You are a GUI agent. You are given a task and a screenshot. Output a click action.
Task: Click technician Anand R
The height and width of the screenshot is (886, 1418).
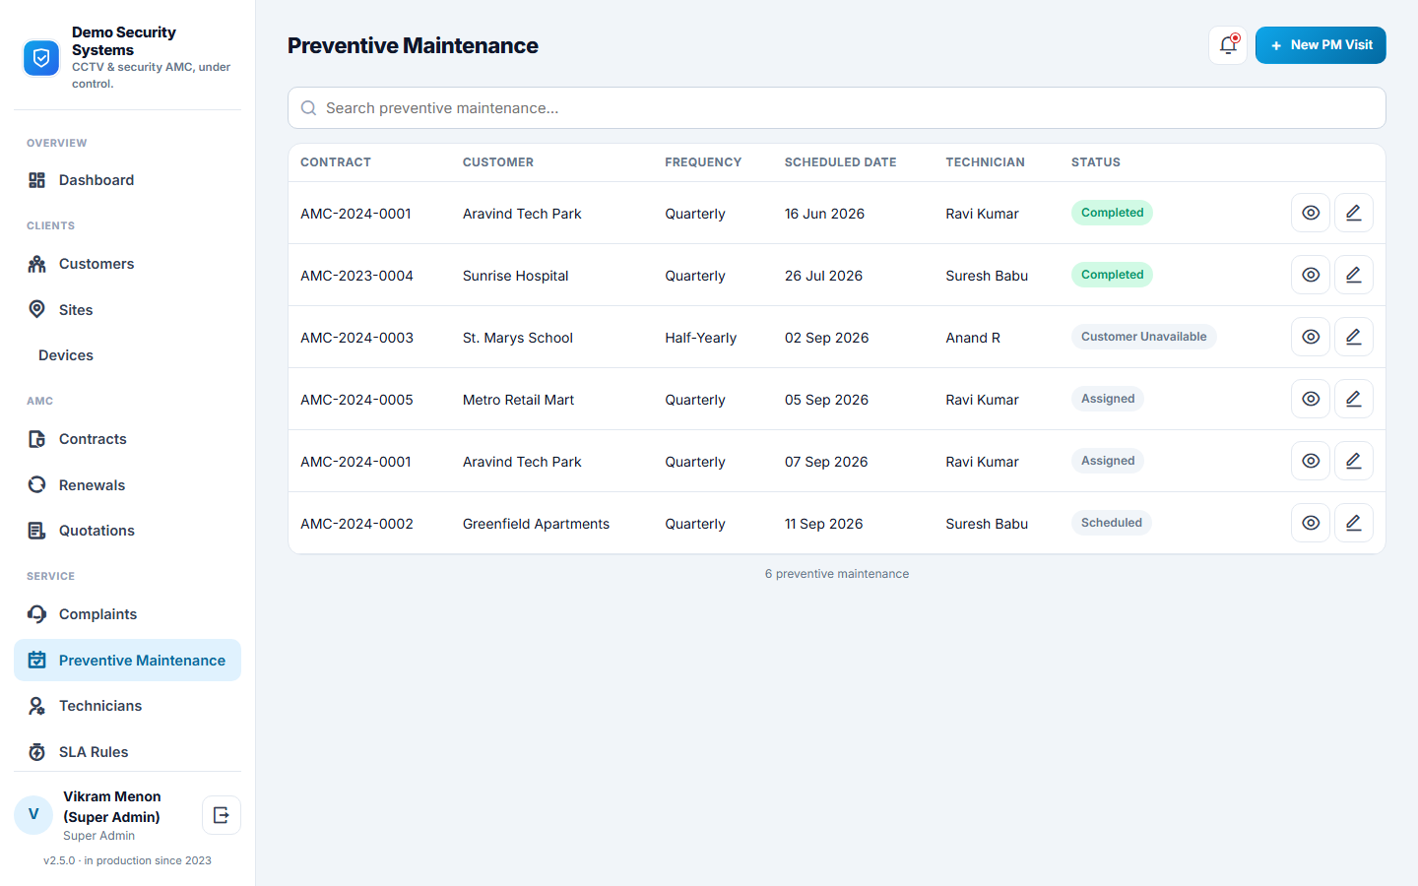(973, 338)
